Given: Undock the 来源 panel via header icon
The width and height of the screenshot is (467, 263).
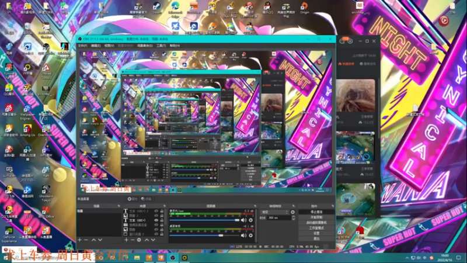Looking at the screenshot, I should [x=165, y=206].
